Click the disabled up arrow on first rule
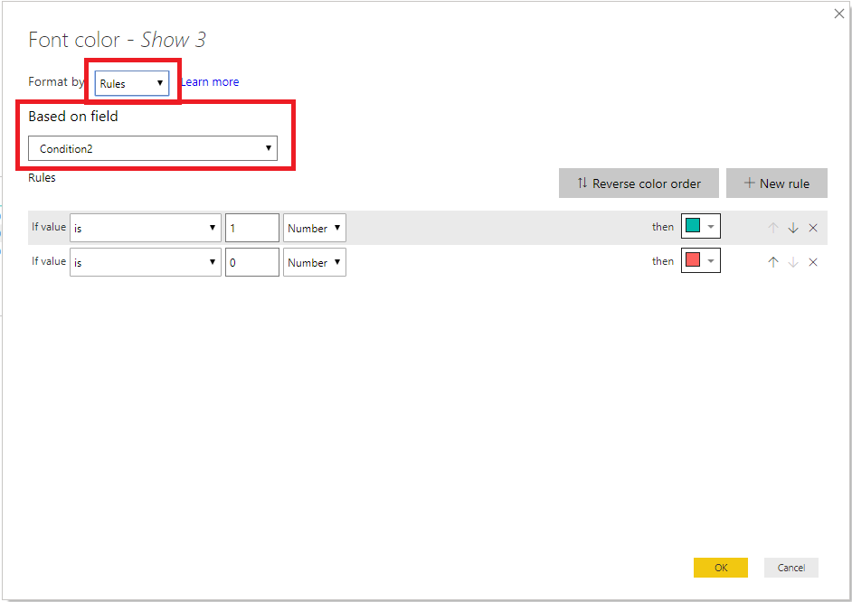 click(x=773, y=228)
